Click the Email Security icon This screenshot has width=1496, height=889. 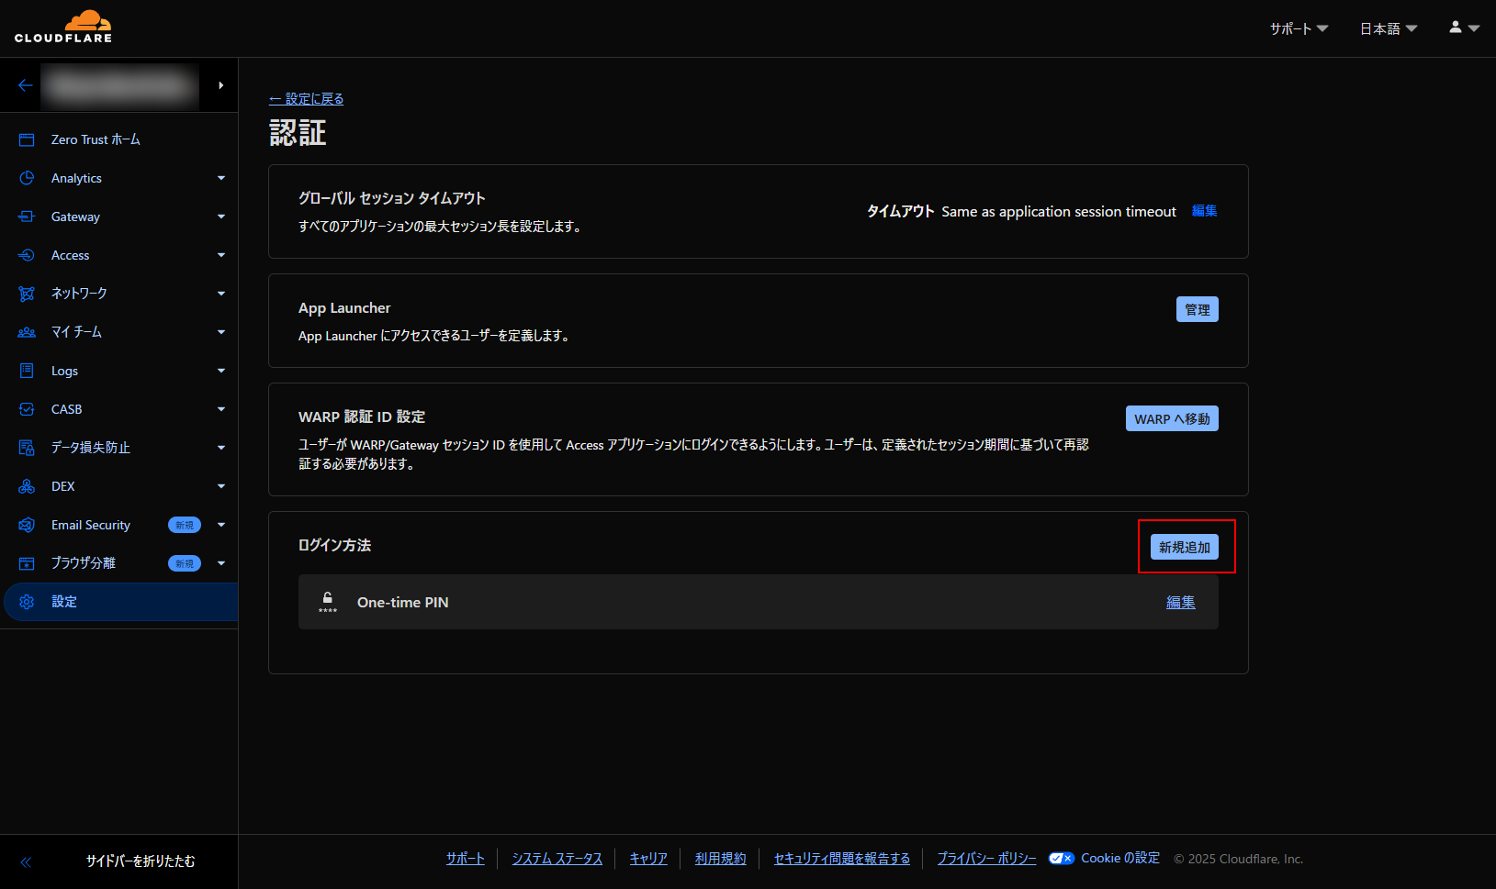27,525
